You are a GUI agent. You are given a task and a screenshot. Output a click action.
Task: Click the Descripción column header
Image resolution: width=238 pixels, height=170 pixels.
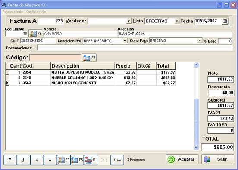tap(83, 66)
